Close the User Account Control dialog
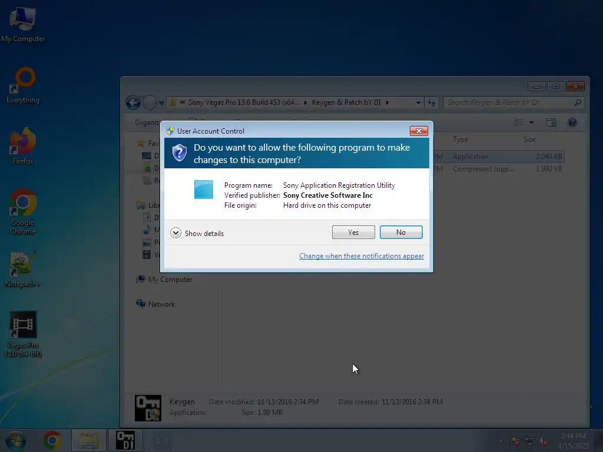Viewport: 603px width, 452px height. tap(419, 131)
